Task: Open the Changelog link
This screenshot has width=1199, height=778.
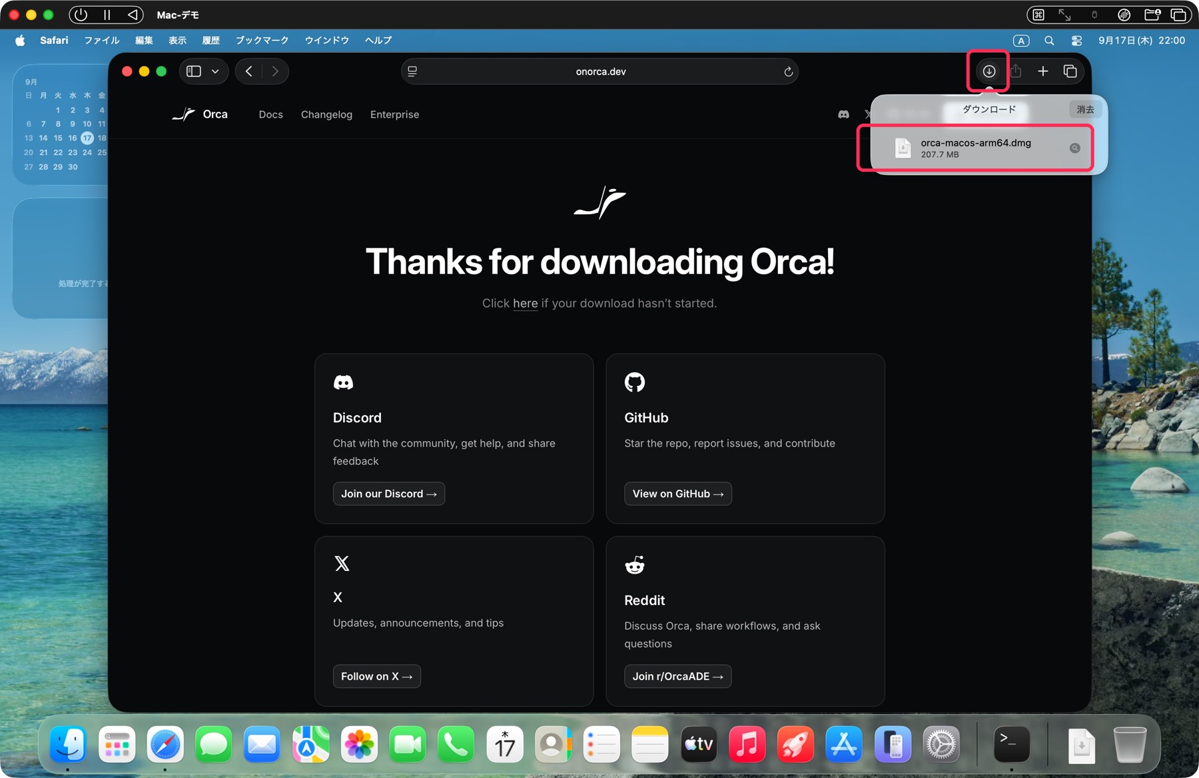Action: pos(326,114)
